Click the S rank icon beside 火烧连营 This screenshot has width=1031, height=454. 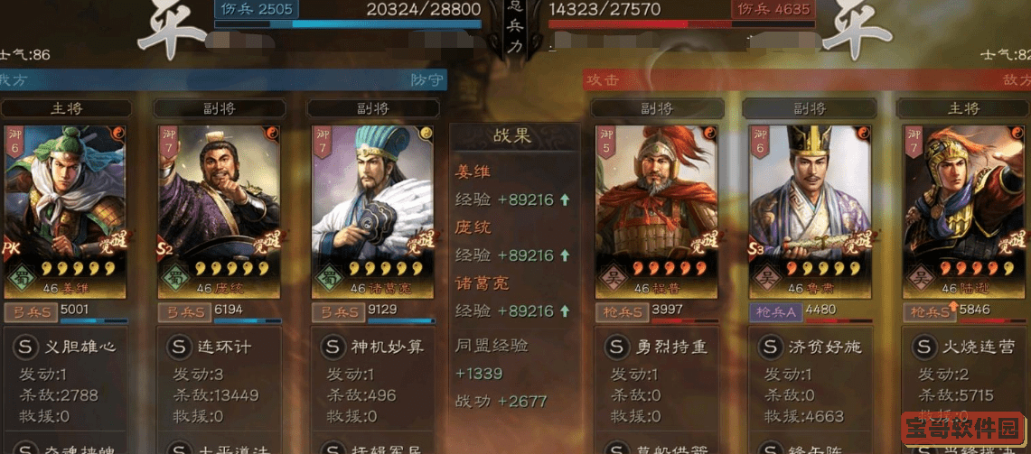pyautogui.click(x=924, y=347)
